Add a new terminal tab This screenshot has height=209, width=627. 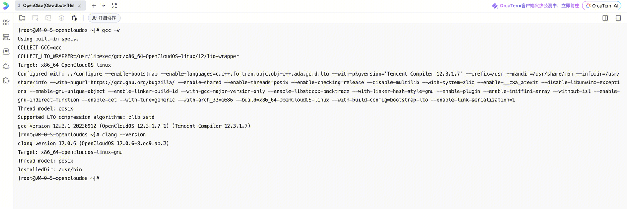94,6
